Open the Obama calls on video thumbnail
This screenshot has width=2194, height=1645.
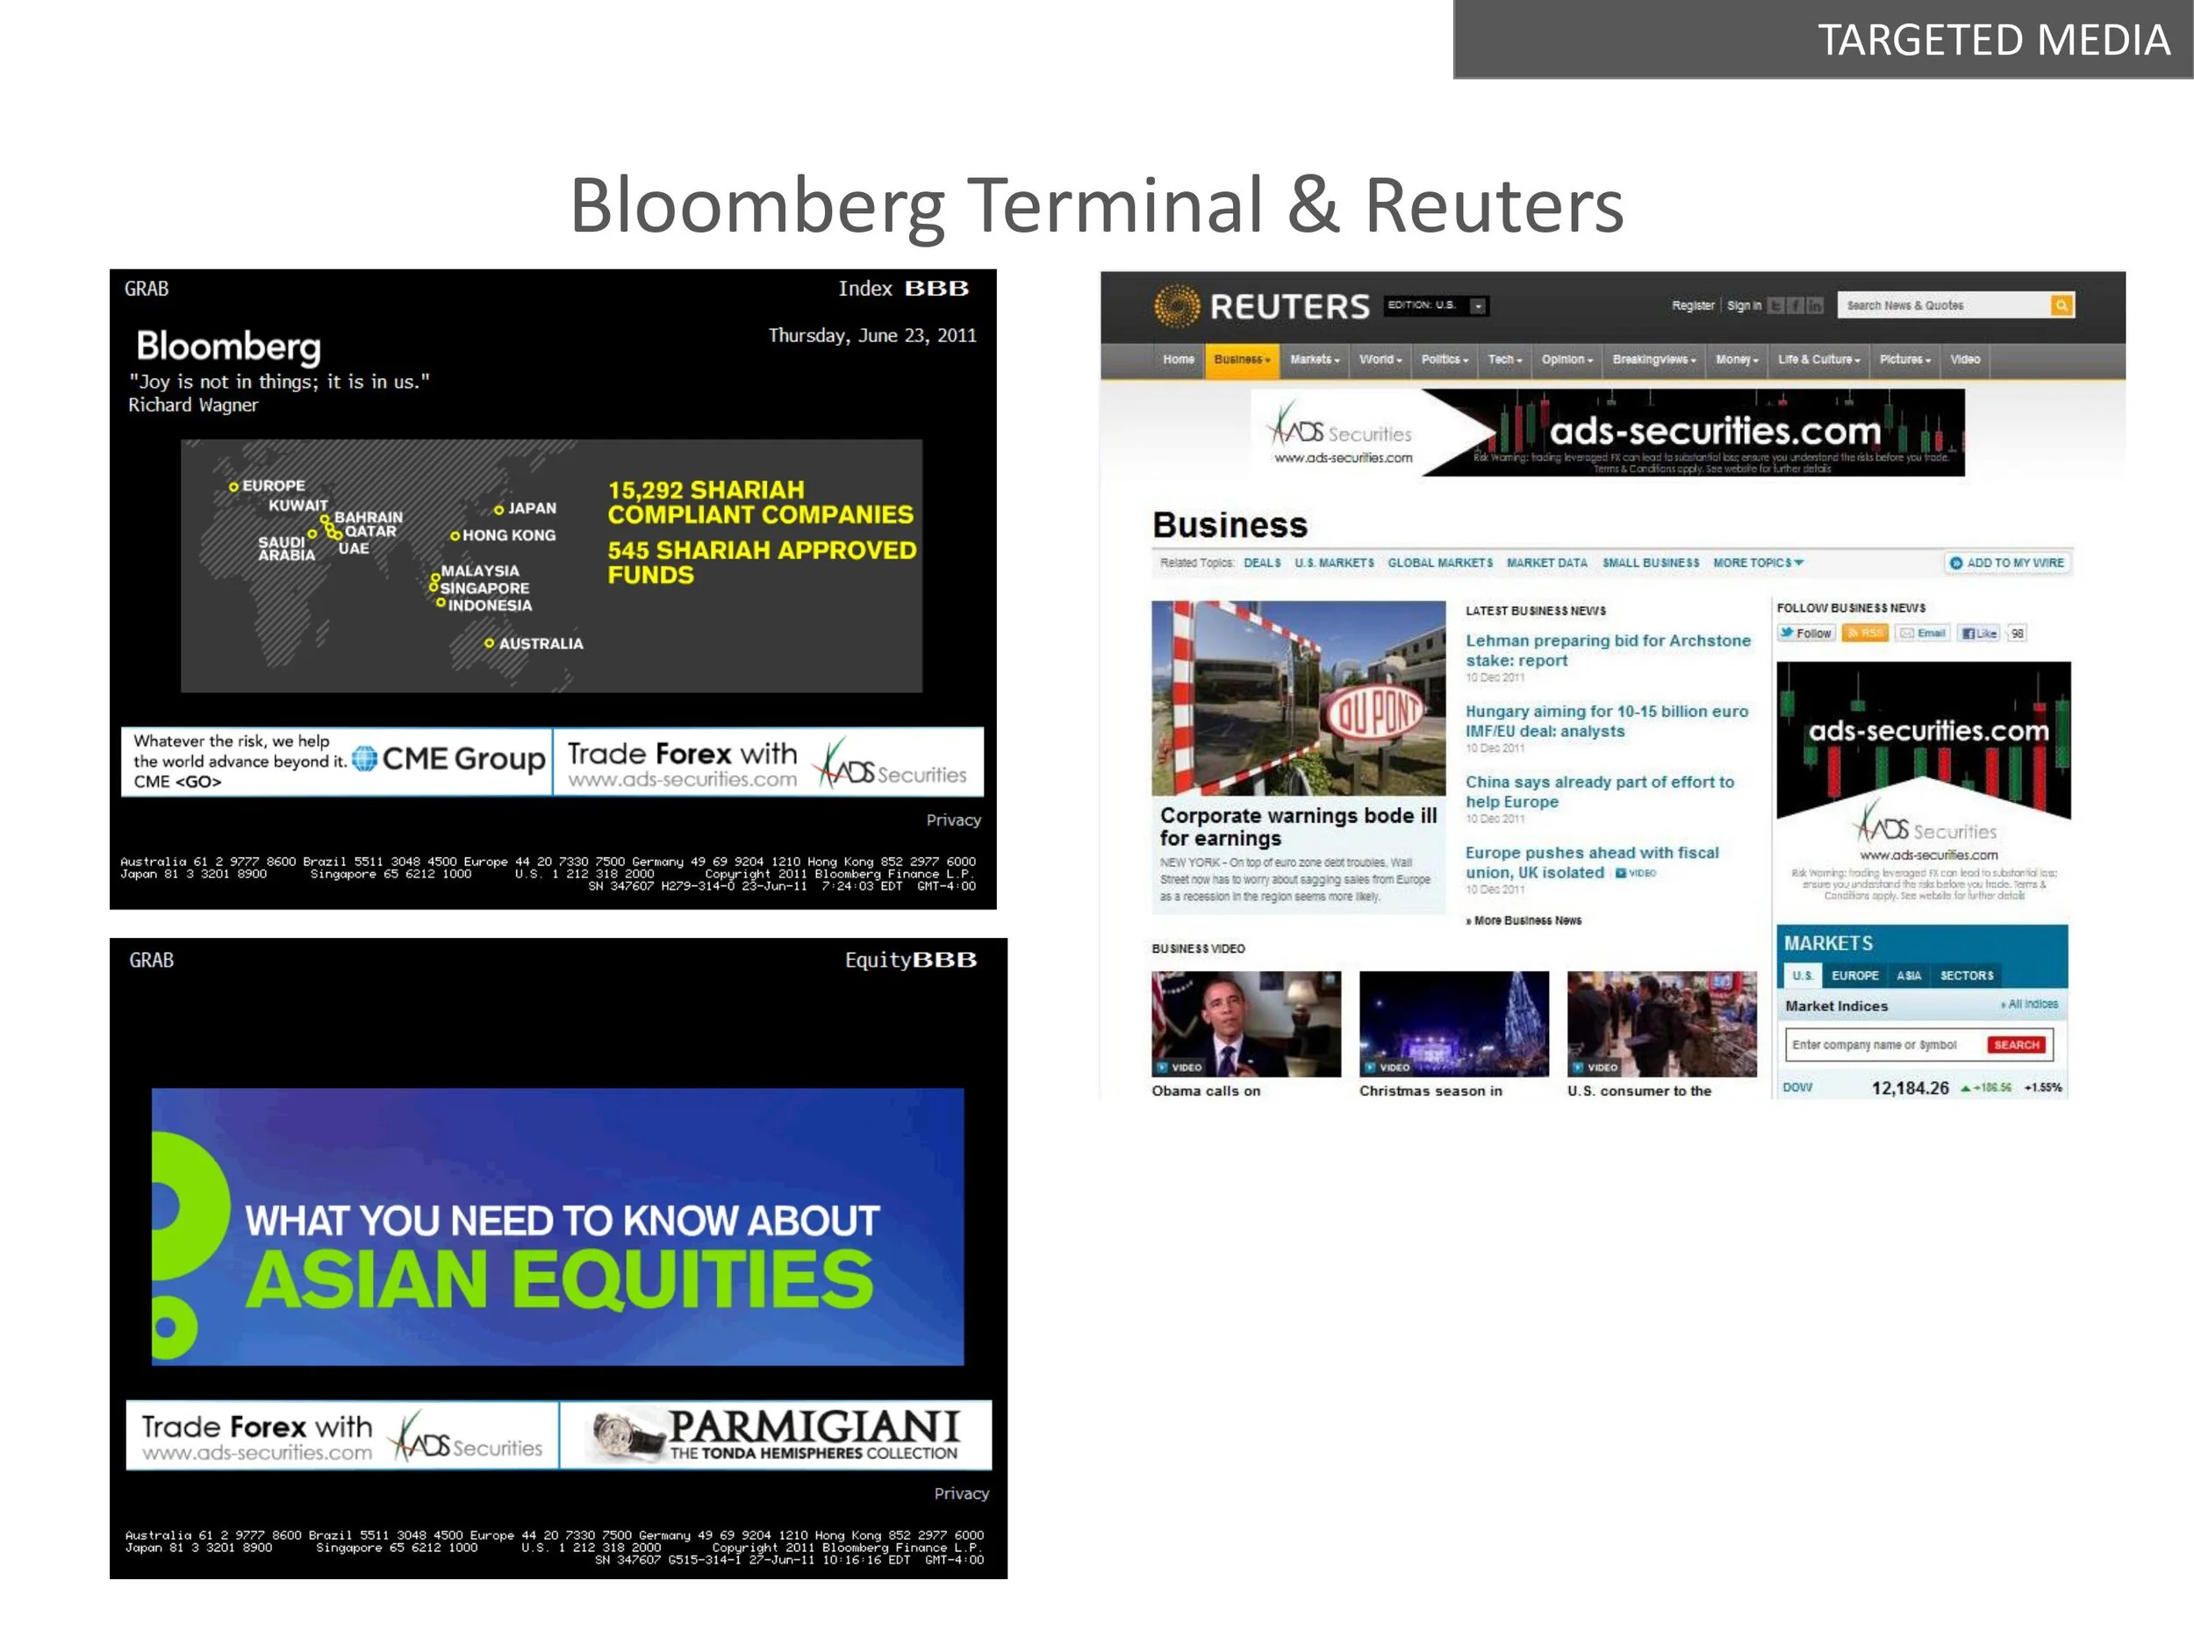point(1246,1024)
